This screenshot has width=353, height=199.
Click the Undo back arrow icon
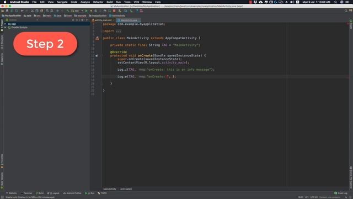pyautogui.click(x=22, y=11)
